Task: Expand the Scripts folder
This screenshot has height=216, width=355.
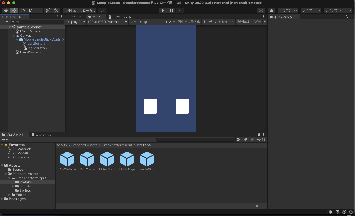Action: coord(13,186)
